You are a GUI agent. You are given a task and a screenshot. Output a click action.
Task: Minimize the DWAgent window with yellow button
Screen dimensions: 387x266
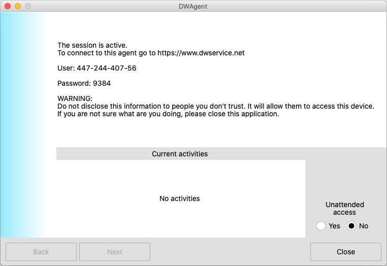coord(18,6)
